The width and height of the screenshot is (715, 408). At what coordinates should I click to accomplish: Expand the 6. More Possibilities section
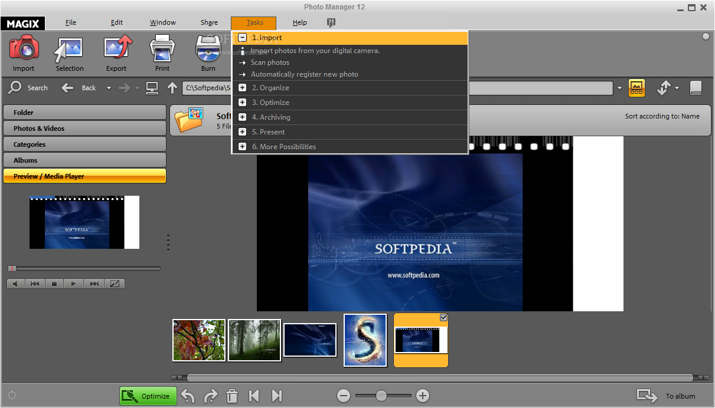[x=242, y=147]
